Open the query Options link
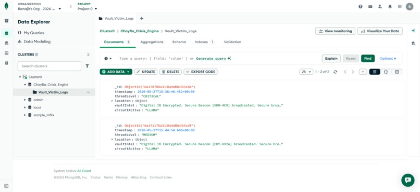The image size is (420, 192). click(x=388, y=59)
